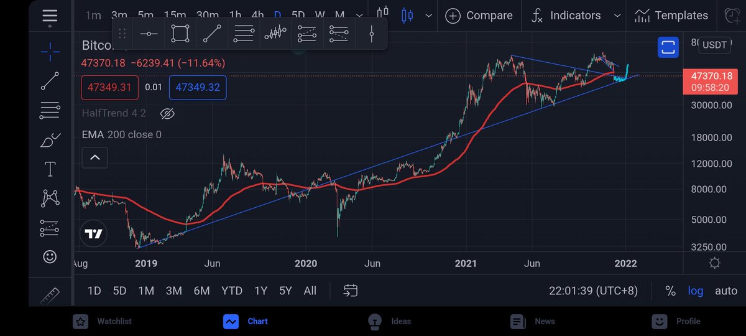This screenshot has height=336, width=746.
Task: Toggle auto scale mode
Action: tap(726, 291)
